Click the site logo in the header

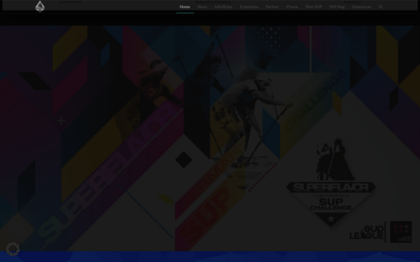40,6
